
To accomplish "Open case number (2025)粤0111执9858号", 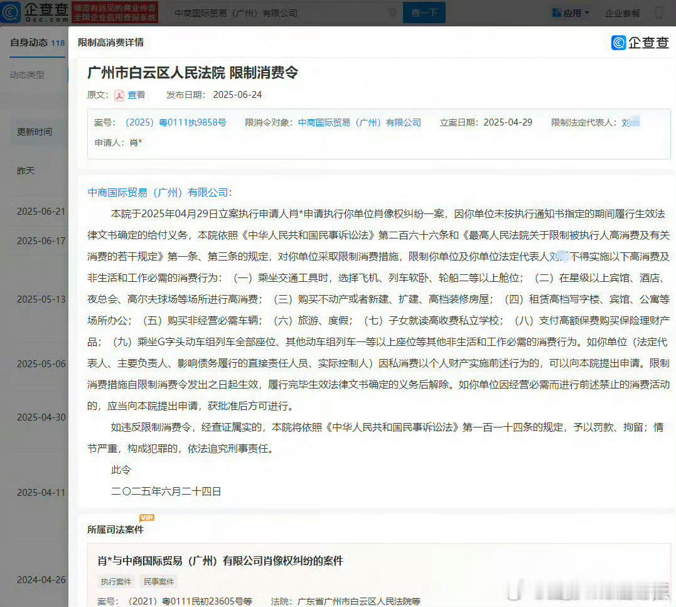I will [176, 122].
